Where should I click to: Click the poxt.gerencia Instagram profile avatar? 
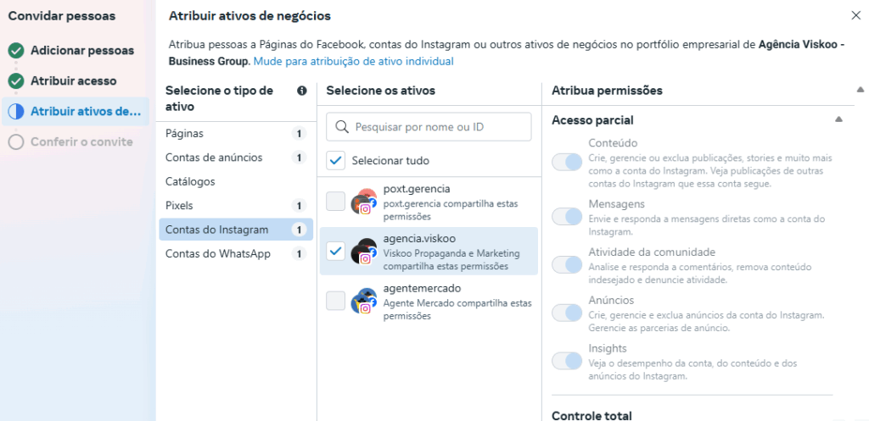tap(364, 202)
